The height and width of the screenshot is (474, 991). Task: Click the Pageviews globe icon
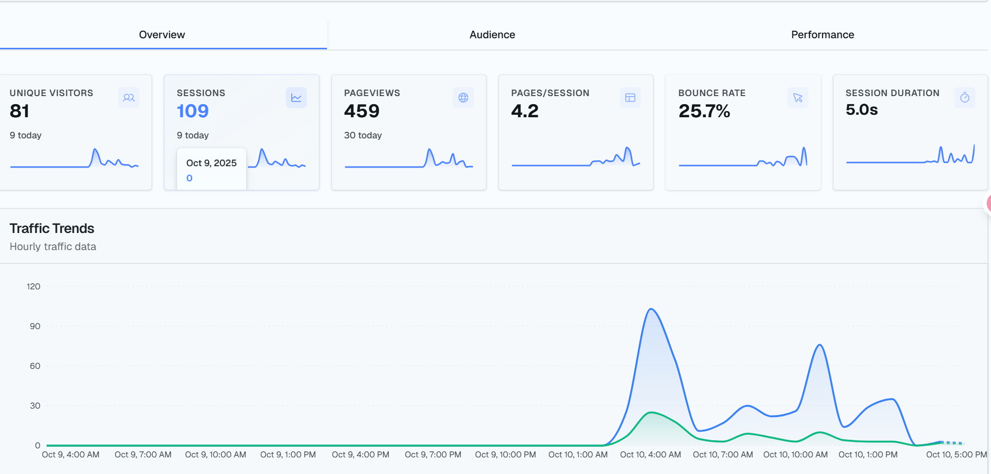(463, 98)
